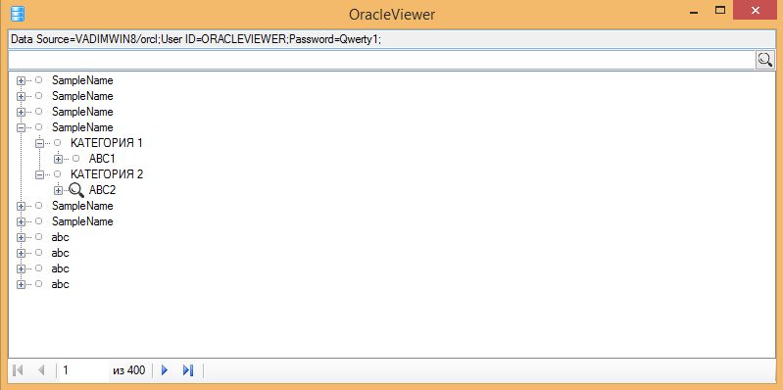The width and height of the screenshot is (783, 390).
Task: Click the circle icon beside КАТЕГОРИЯ 2
Action: click(x=58, y=174)
